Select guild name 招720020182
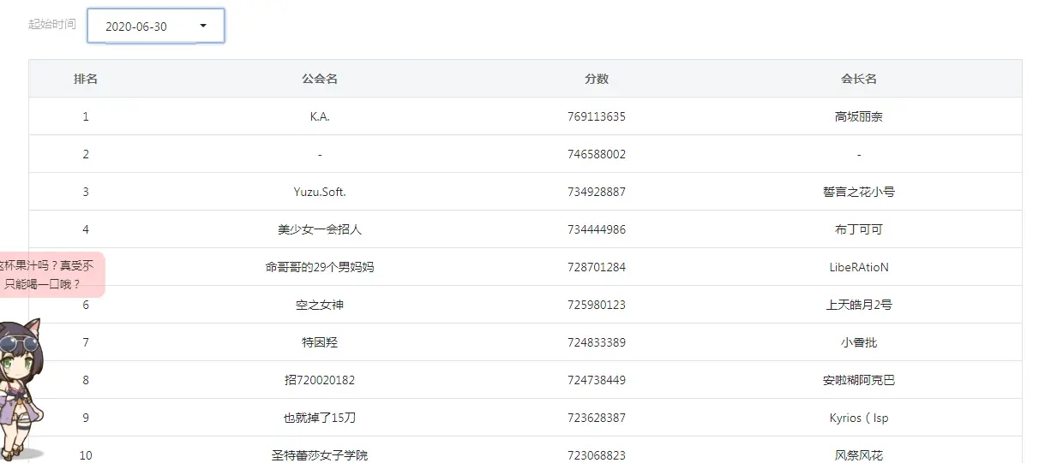The height and width of the screenshot is (463, 1057). [320, 380]
